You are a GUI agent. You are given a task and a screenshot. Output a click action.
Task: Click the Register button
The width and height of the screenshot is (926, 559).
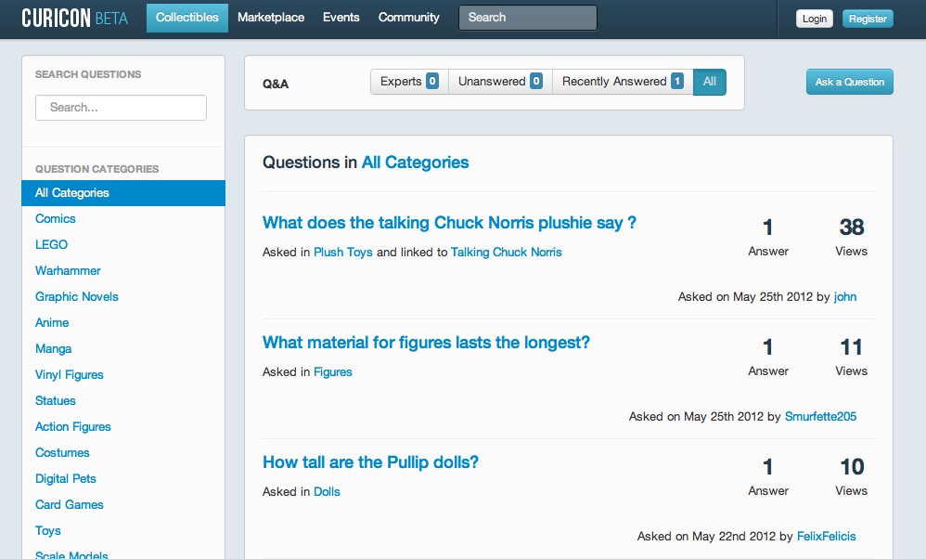(868, 19)
